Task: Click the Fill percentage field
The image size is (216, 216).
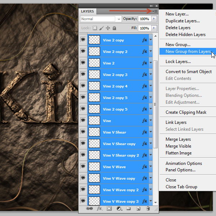Action: click(x=145, y=28)
